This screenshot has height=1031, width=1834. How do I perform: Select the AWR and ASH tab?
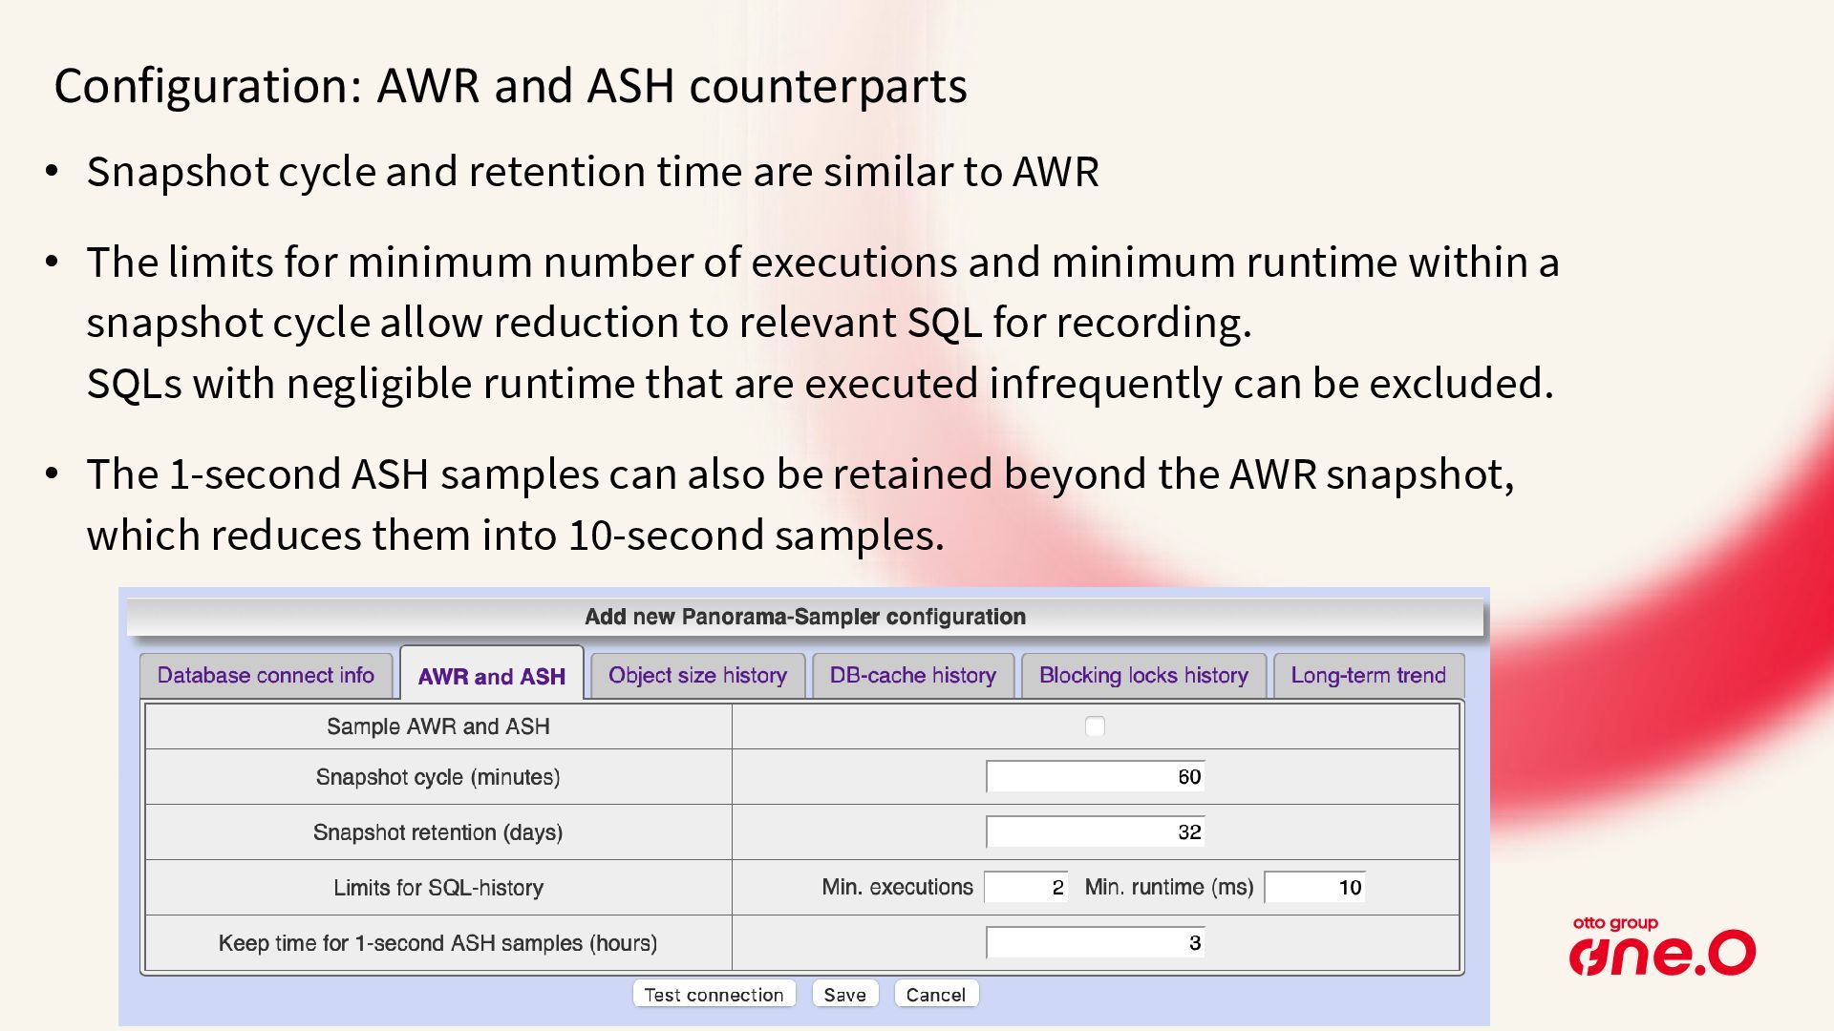pyautogui.click(x=491, y=677)
